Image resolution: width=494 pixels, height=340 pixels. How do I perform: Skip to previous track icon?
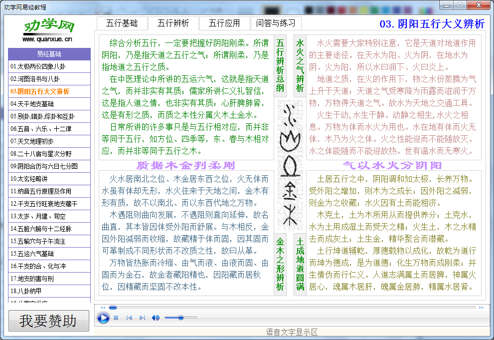coord(129,318)
